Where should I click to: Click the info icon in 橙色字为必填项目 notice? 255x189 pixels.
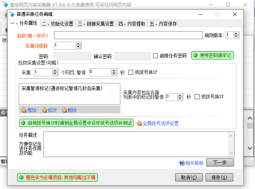21,177
